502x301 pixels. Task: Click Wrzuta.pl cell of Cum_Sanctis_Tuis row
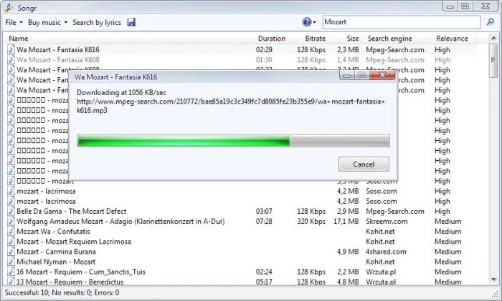pyautogui.click(x=381, y=272)
